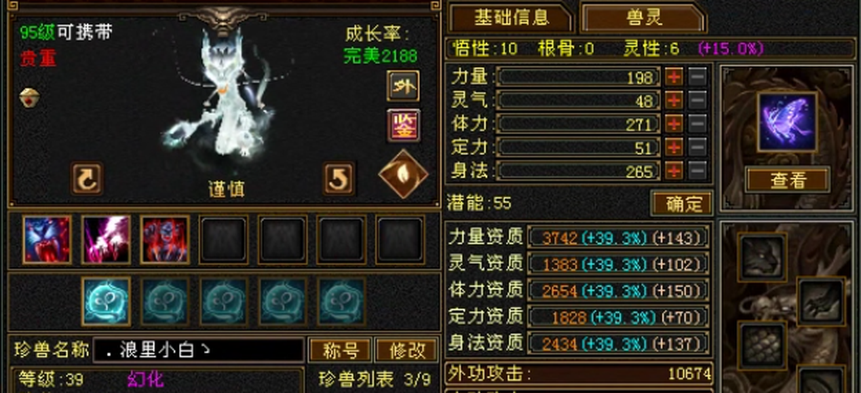Click the 外 appearance icon button
The image size is (861, 393).
[403, 86]
